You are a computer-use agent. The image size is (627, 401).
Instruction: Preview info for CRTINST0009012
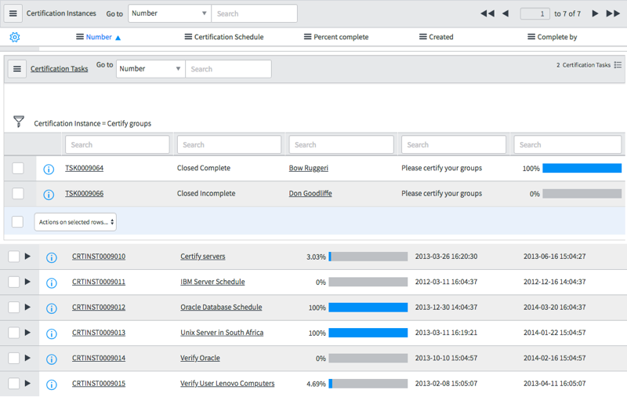coord(51,308)
